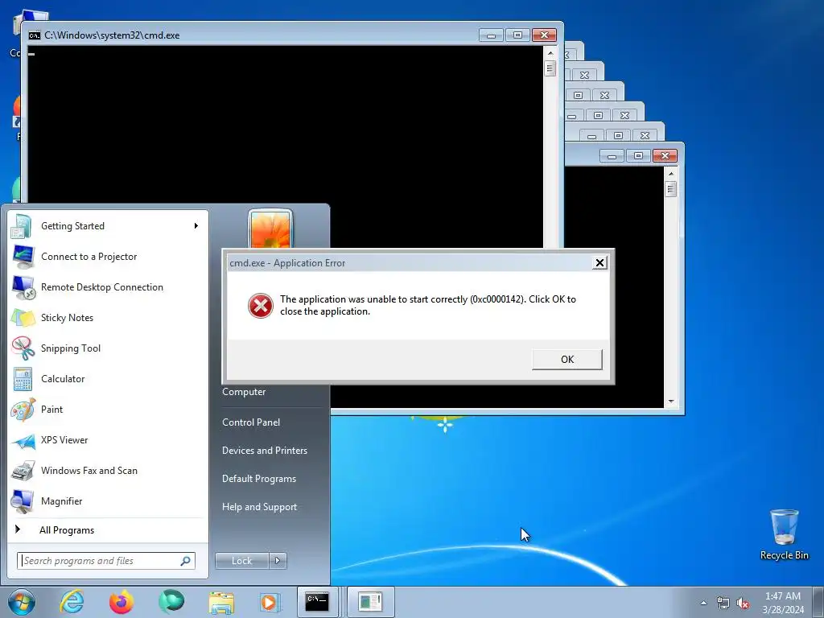
Task: Open Devices and Printers
Action: (265, 451)
